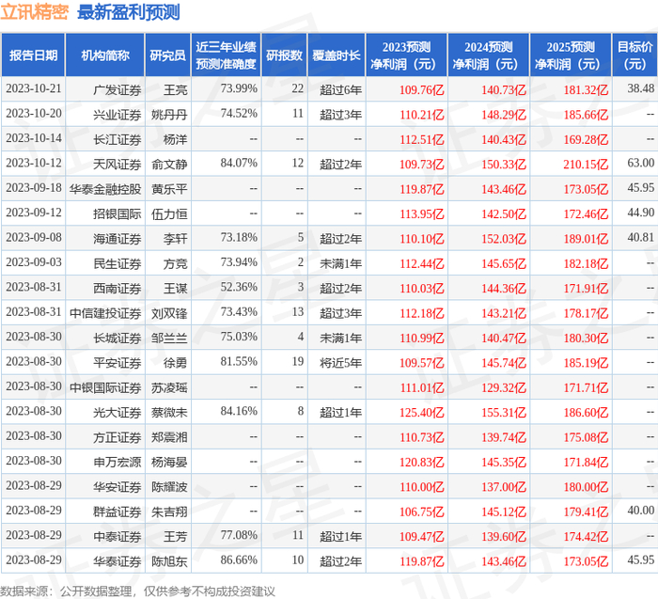
Task: Select analyst 姚丹丹 in the table
Action: (169, 114)
